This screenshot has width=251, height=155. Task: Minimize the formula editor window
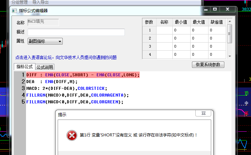(x=206, y=9)
